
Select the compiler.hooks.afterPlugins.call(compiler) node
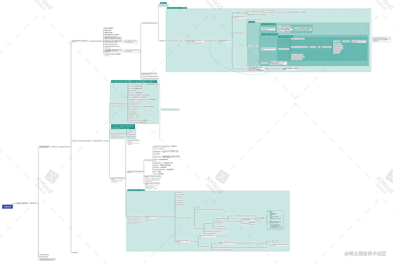[150, 77]
